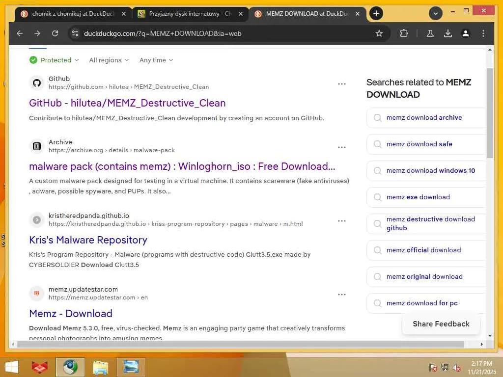Click archive.org details malware-pack URL

(112, 150)
